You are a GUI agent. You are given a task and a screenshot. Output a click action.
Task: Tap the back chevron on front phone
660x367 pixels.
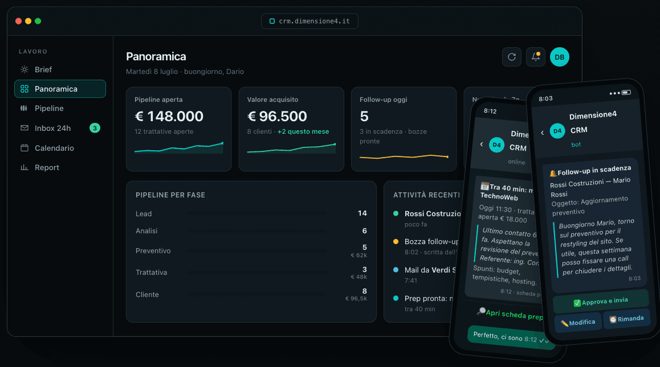tap(542, 133)
